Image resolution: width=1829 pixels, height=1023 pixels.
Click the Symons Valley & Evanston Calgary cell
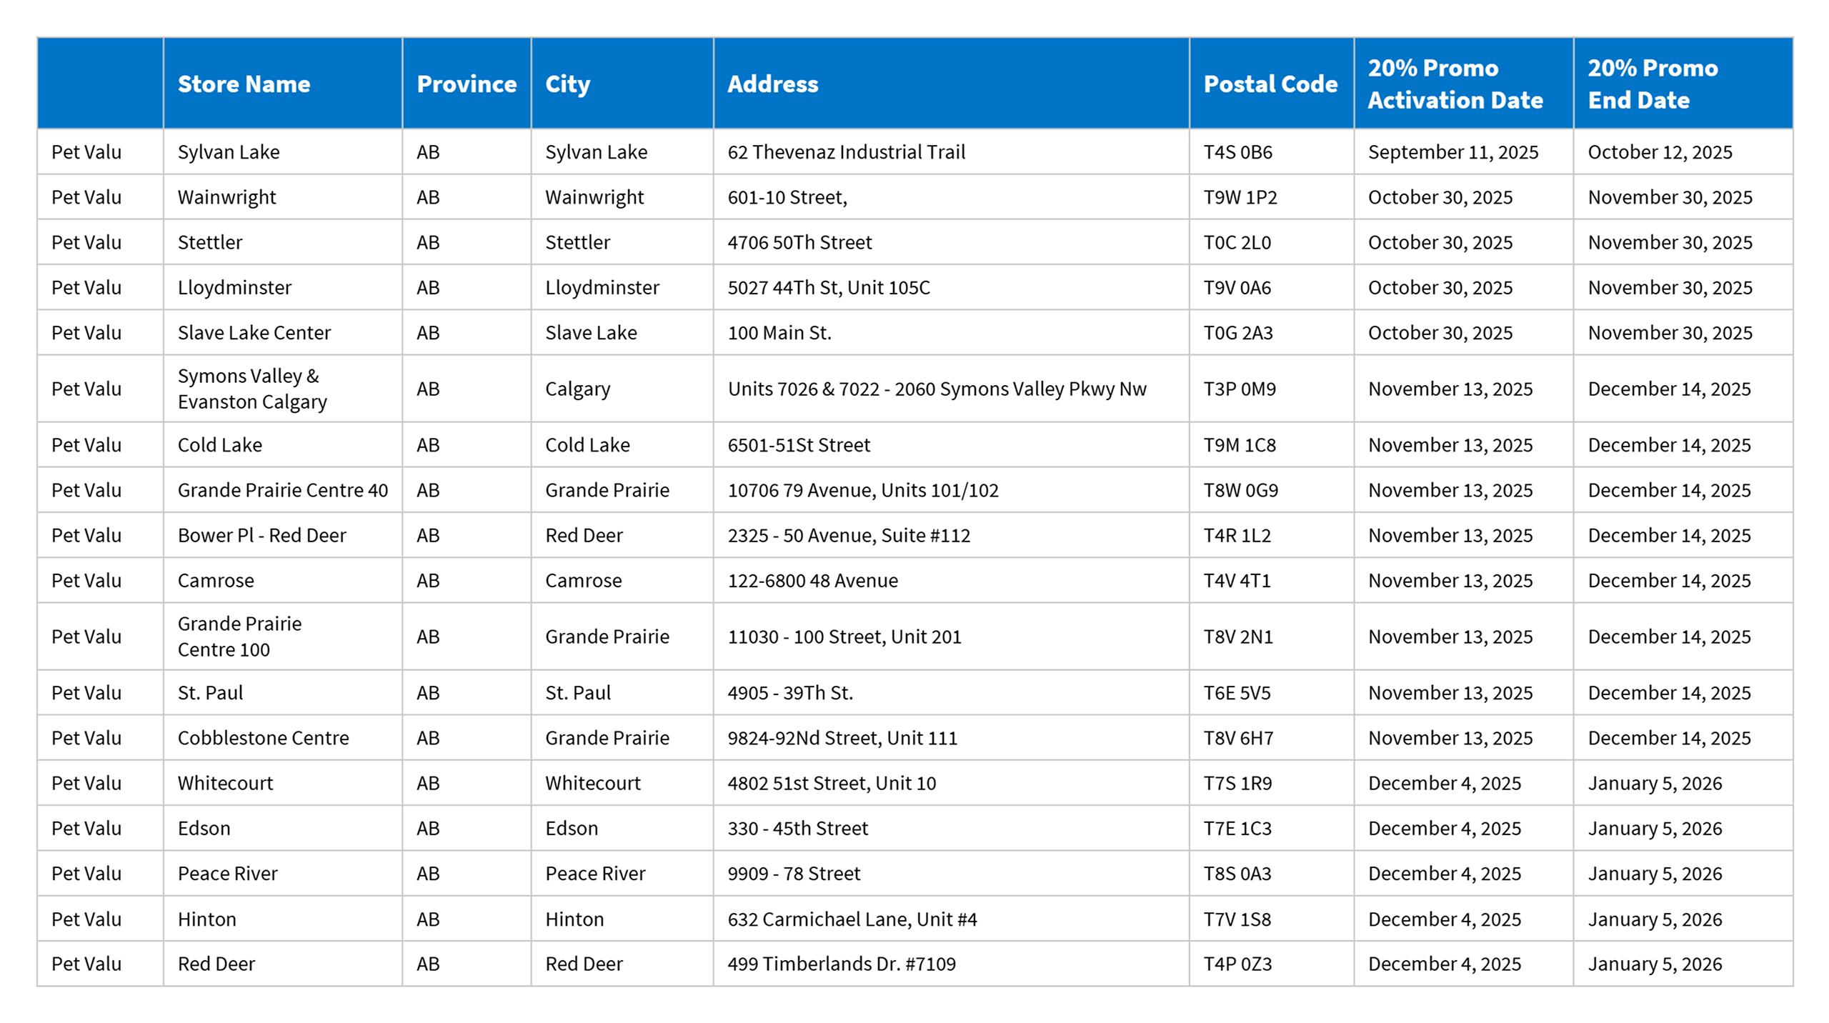point(251,389)
